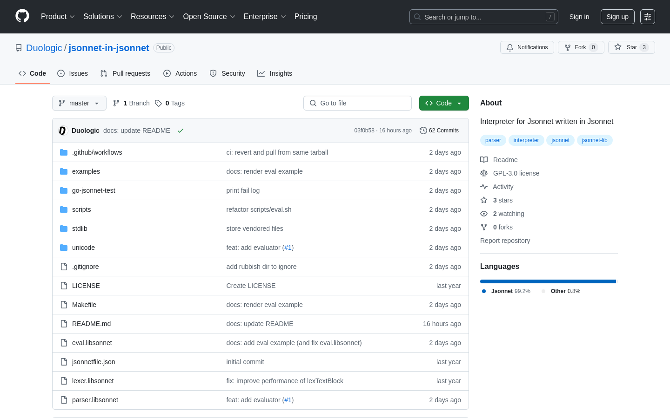This screenshot has height=418, width=670.
Task: Click the .github/workflows folder icon
Action: [x=64, y=152]
